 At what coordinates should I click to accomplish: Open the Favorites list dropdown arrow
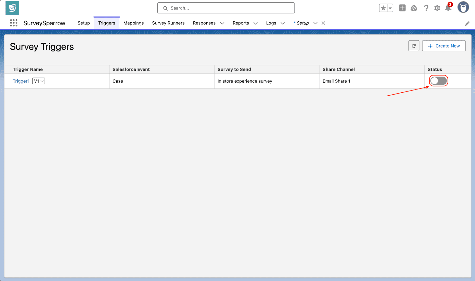(390, 8)
